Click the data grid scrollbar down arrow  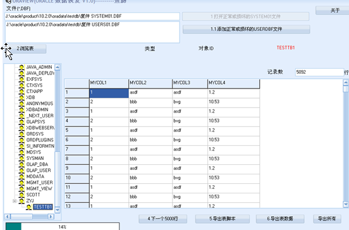coord(346,204)
